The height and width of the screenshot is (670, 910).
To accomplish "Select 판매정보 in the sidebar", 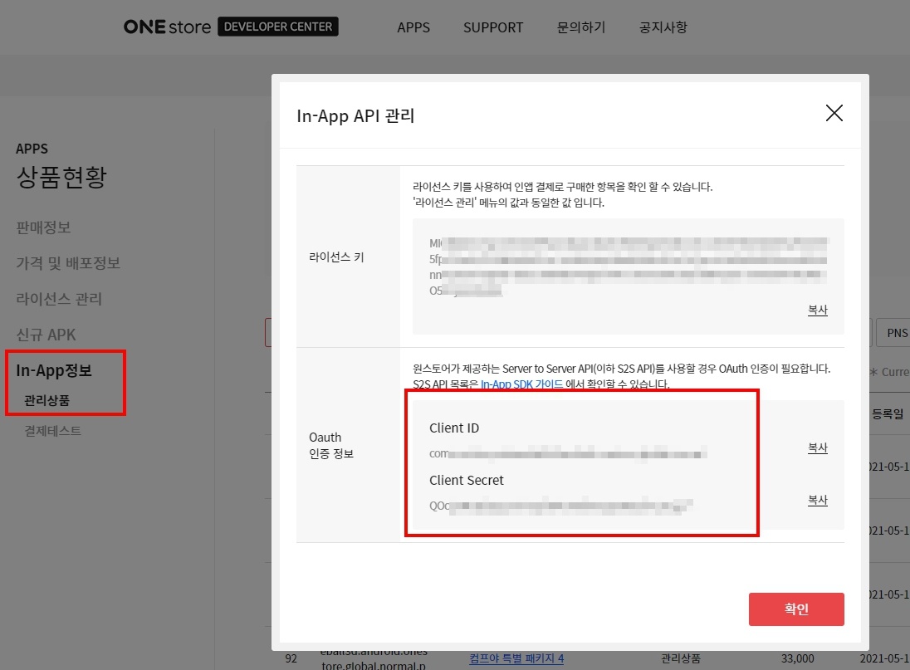I will coord(43,227).
